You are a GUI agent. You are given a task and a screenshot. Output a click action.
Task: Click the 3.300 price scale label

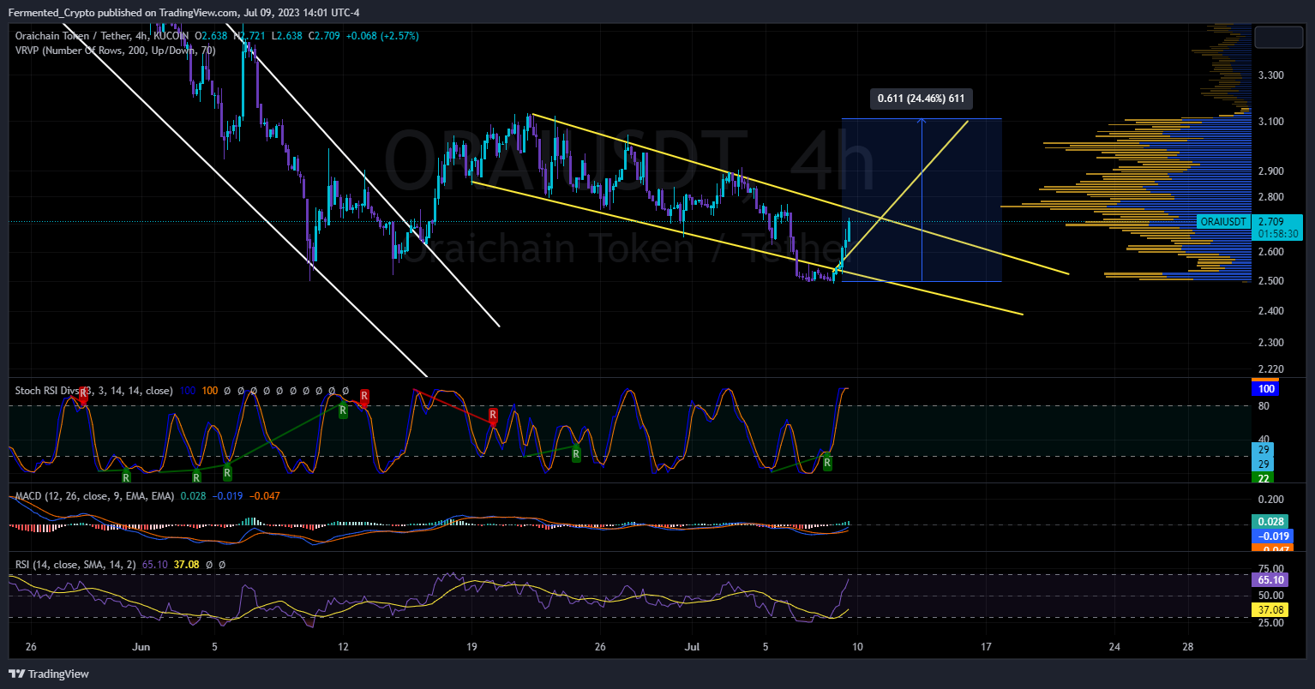1270,75
